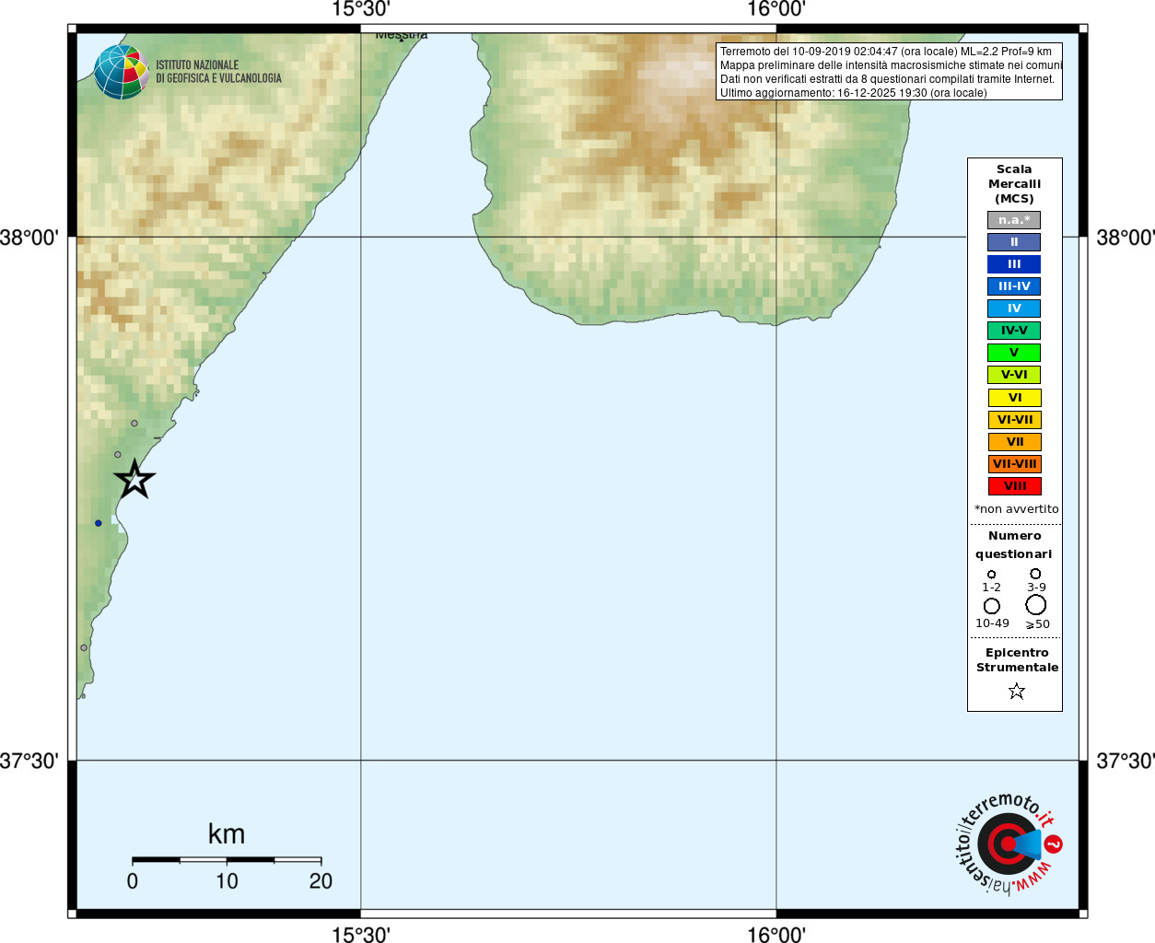
Task: Click the red intensity VIII swatch
Action: point(1014,486)
